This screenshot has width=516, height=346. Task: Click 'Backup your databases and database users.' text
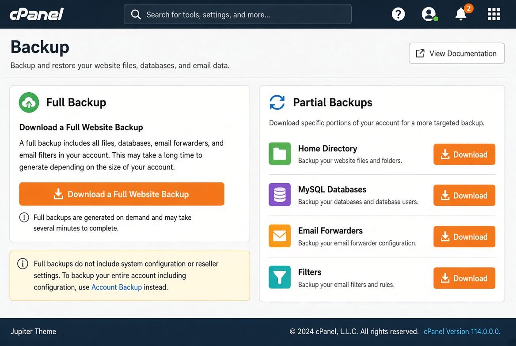point(358,202)
